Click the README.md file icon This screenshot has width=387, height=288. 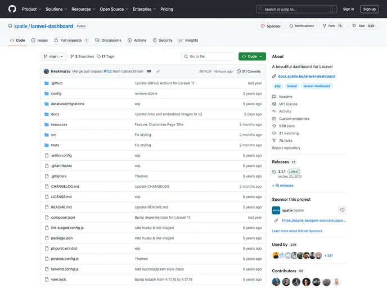[47, 207]
